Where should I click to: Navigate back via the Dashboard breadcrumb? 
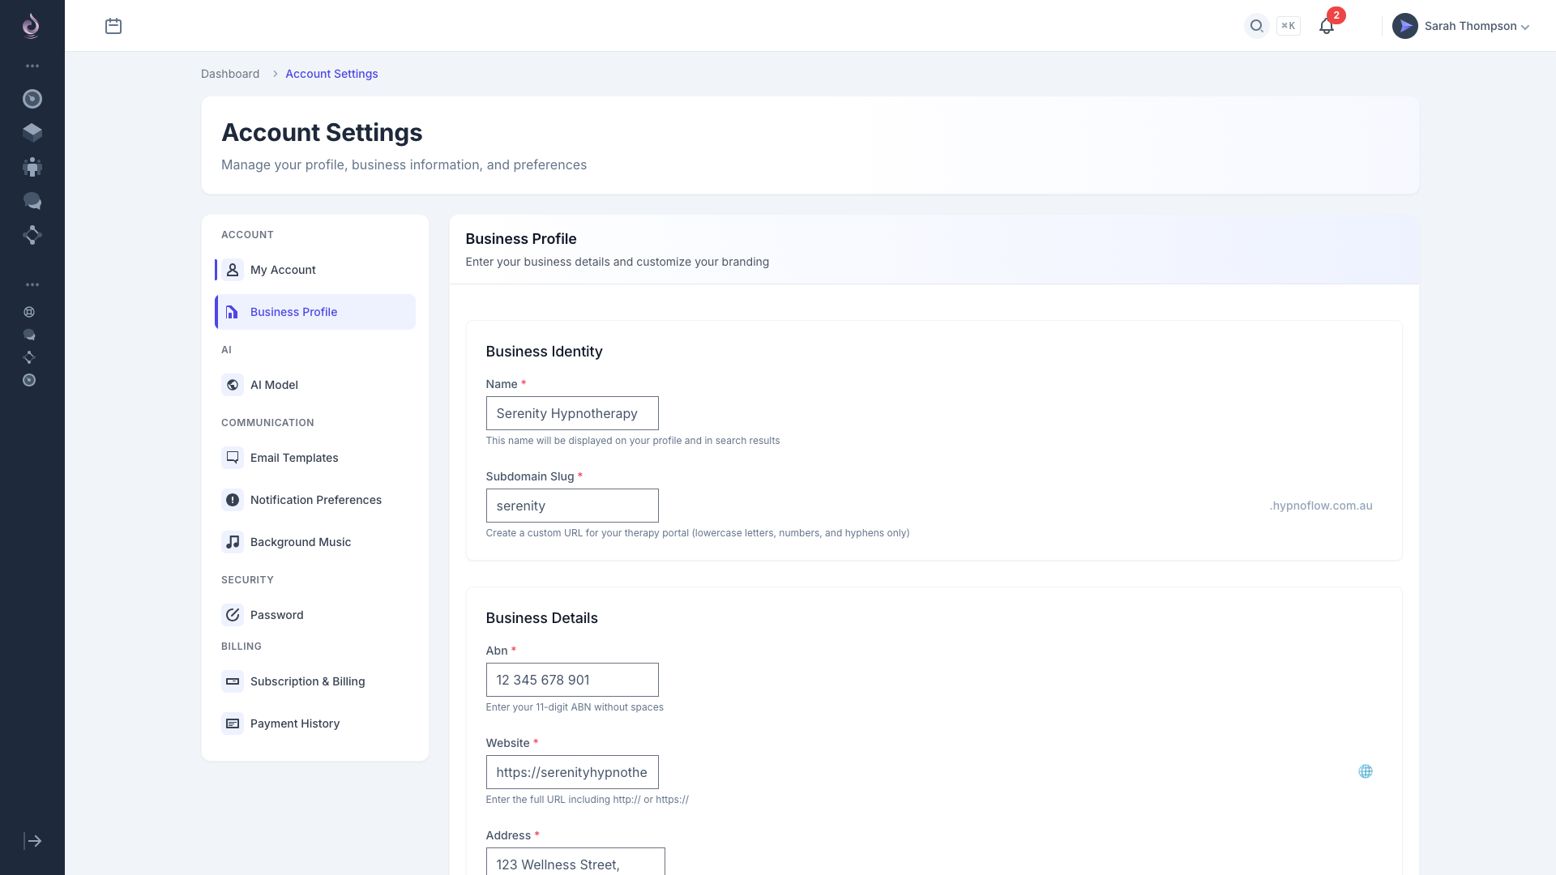coord(230,74)
